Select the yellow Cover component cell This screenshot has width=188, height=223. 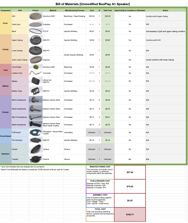tap(6, 23)
